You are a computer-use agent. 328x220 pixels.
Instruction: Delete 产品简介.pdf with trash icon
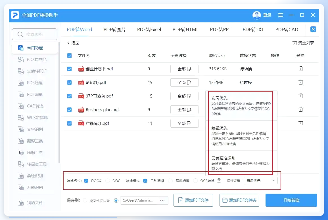click(x=300, y=123)
